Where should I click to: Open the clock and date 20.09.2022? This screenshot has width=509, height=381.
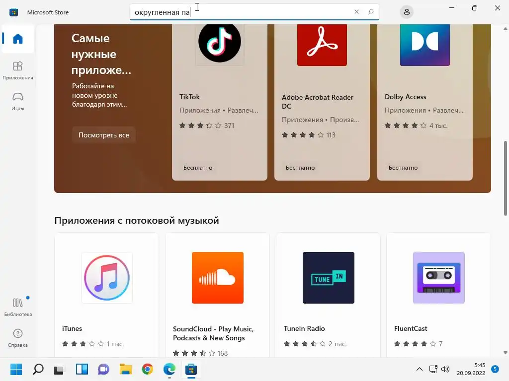coord(471,369)
